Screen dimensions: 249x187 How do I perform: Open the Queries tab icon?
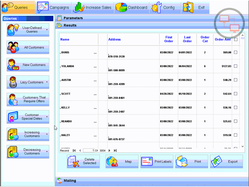pos(7,7)
